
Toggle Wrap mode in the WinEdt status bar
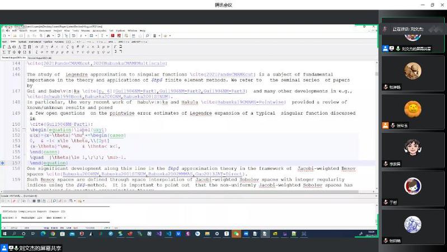click(47, 228)
